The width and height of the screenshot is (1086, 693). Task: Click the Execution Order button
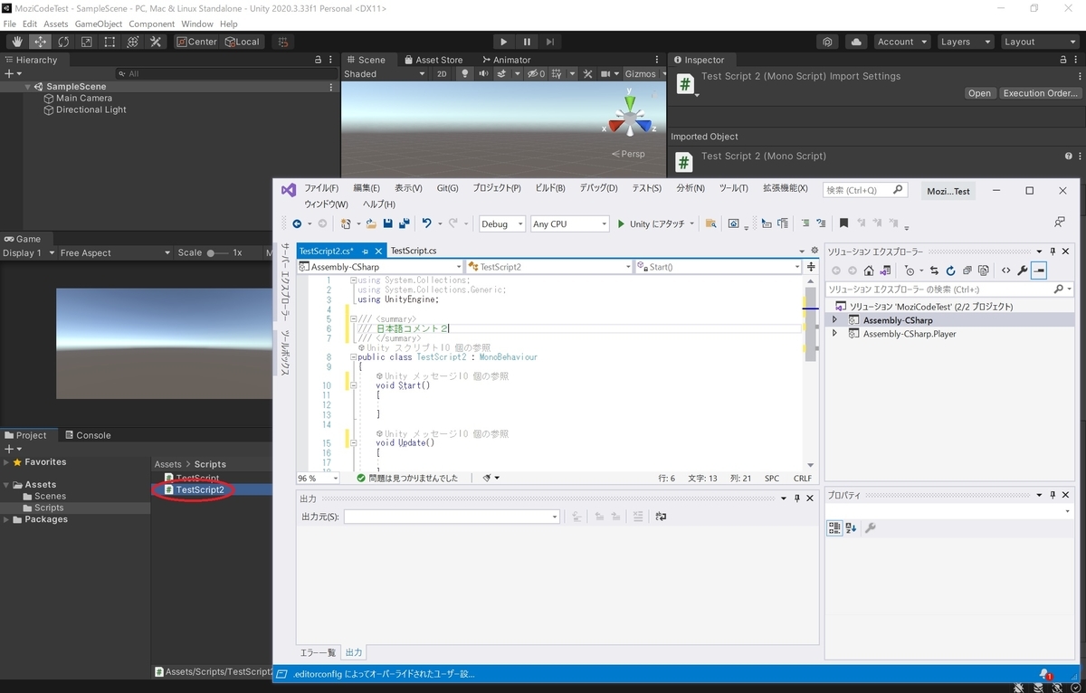1041,93
